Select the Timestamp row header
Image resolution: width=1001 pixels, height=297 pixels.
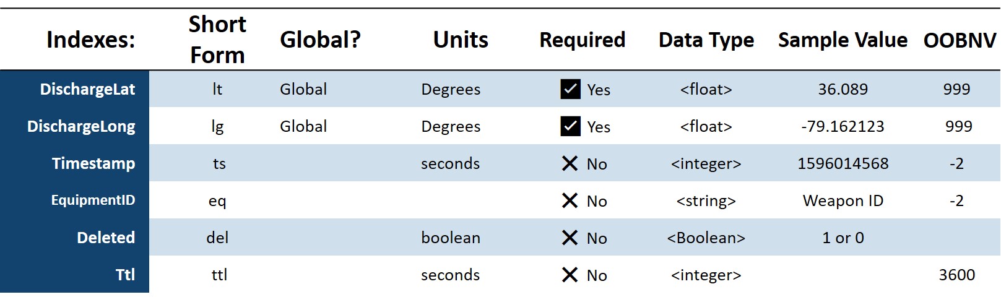tap(93, 163)
